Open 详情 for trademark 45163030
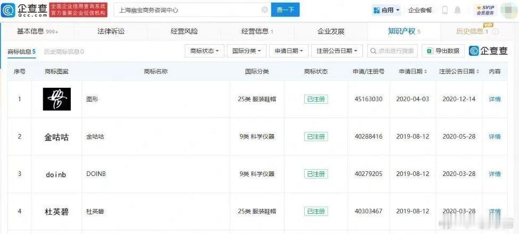 point(494,99)
